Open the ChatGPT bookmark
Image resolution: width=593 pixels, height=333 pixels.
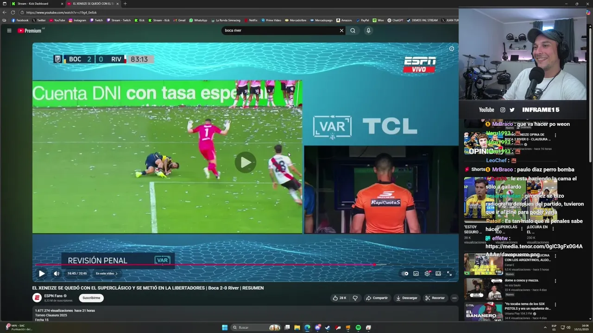click(x=395, y=20)
